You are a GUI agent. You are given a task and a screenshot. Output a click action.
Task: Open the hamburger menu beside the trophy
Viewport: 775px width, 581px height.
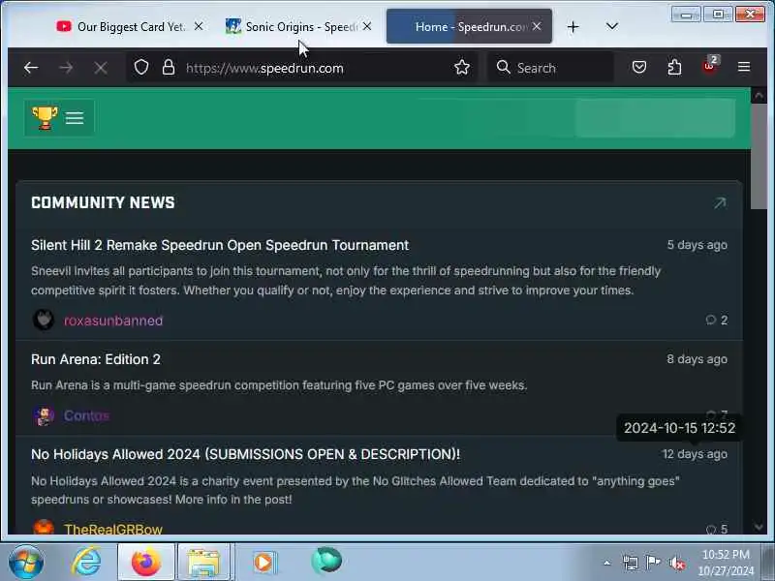tap(75, 117)
